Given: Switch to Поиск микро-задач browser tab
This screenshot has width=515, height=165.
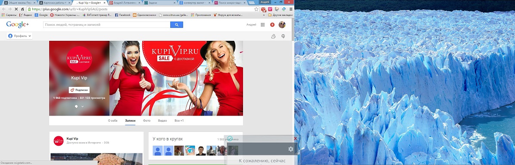Looking at the screenshot, I should (230, 3).
